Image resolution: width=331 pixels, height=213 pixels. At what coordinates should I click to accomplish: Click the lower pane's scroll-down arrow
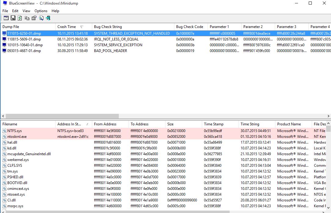pyautogui.click(x=328, y=208)
